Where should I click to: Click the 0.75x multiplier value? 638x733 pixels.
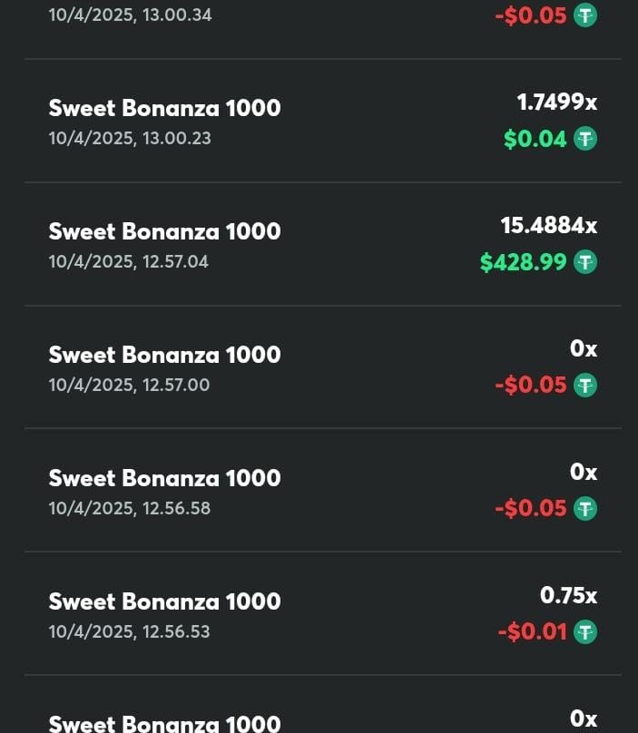(568, 595)
